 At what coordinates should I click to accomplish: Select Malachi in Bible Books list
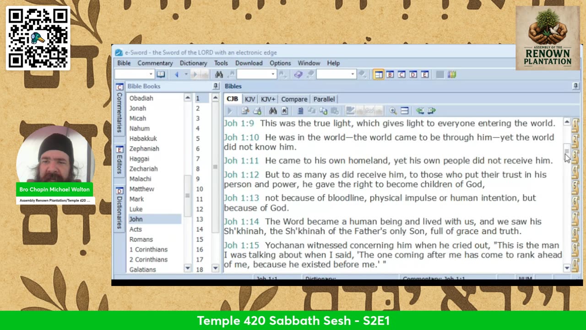[x=140, y=179]
